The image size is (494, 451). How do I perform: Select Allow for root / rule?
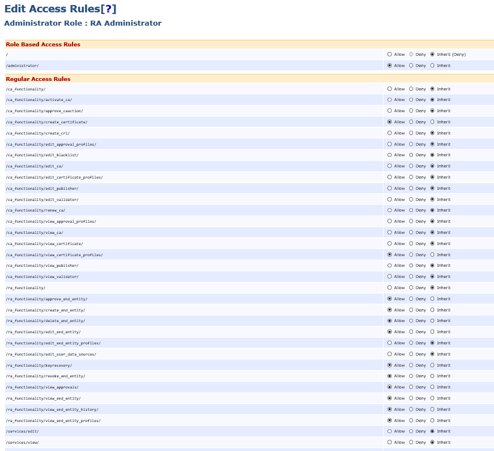point(390,54)
